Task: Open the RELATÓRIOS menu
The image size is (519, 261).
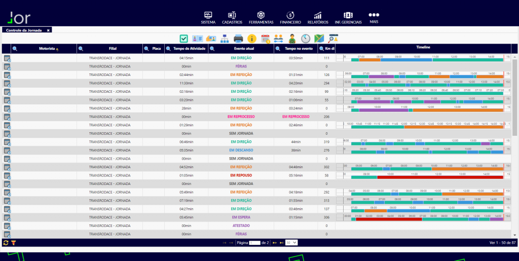Action: tap(318, 18)
